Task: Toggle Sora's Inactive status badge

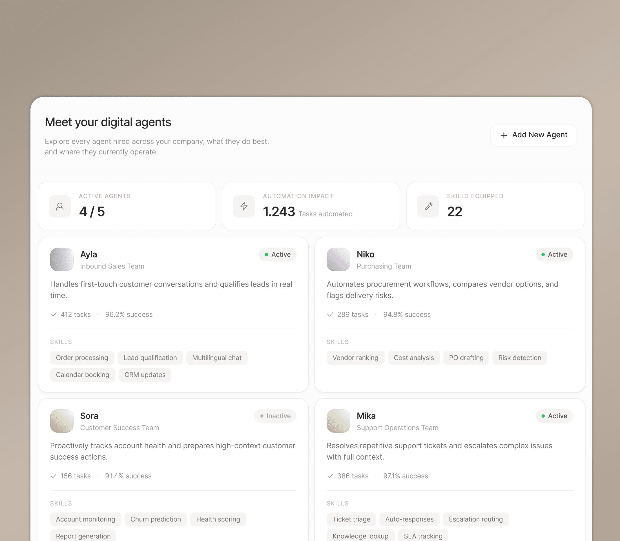Action: click(275, 416)
